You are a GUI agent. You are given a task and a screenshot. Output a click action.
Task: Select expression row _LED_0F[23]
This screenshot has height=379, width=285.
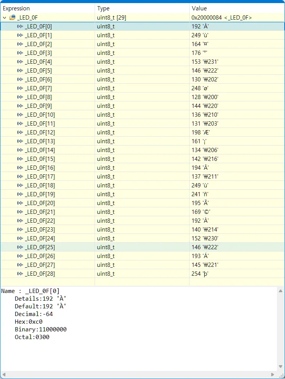pyautogui.click(x=142, y=230)
